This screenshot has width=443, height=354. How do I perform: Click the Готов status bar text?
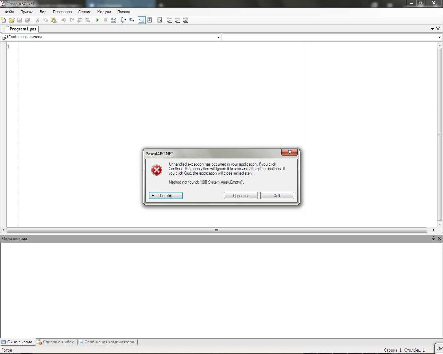[x=7, y=350]
